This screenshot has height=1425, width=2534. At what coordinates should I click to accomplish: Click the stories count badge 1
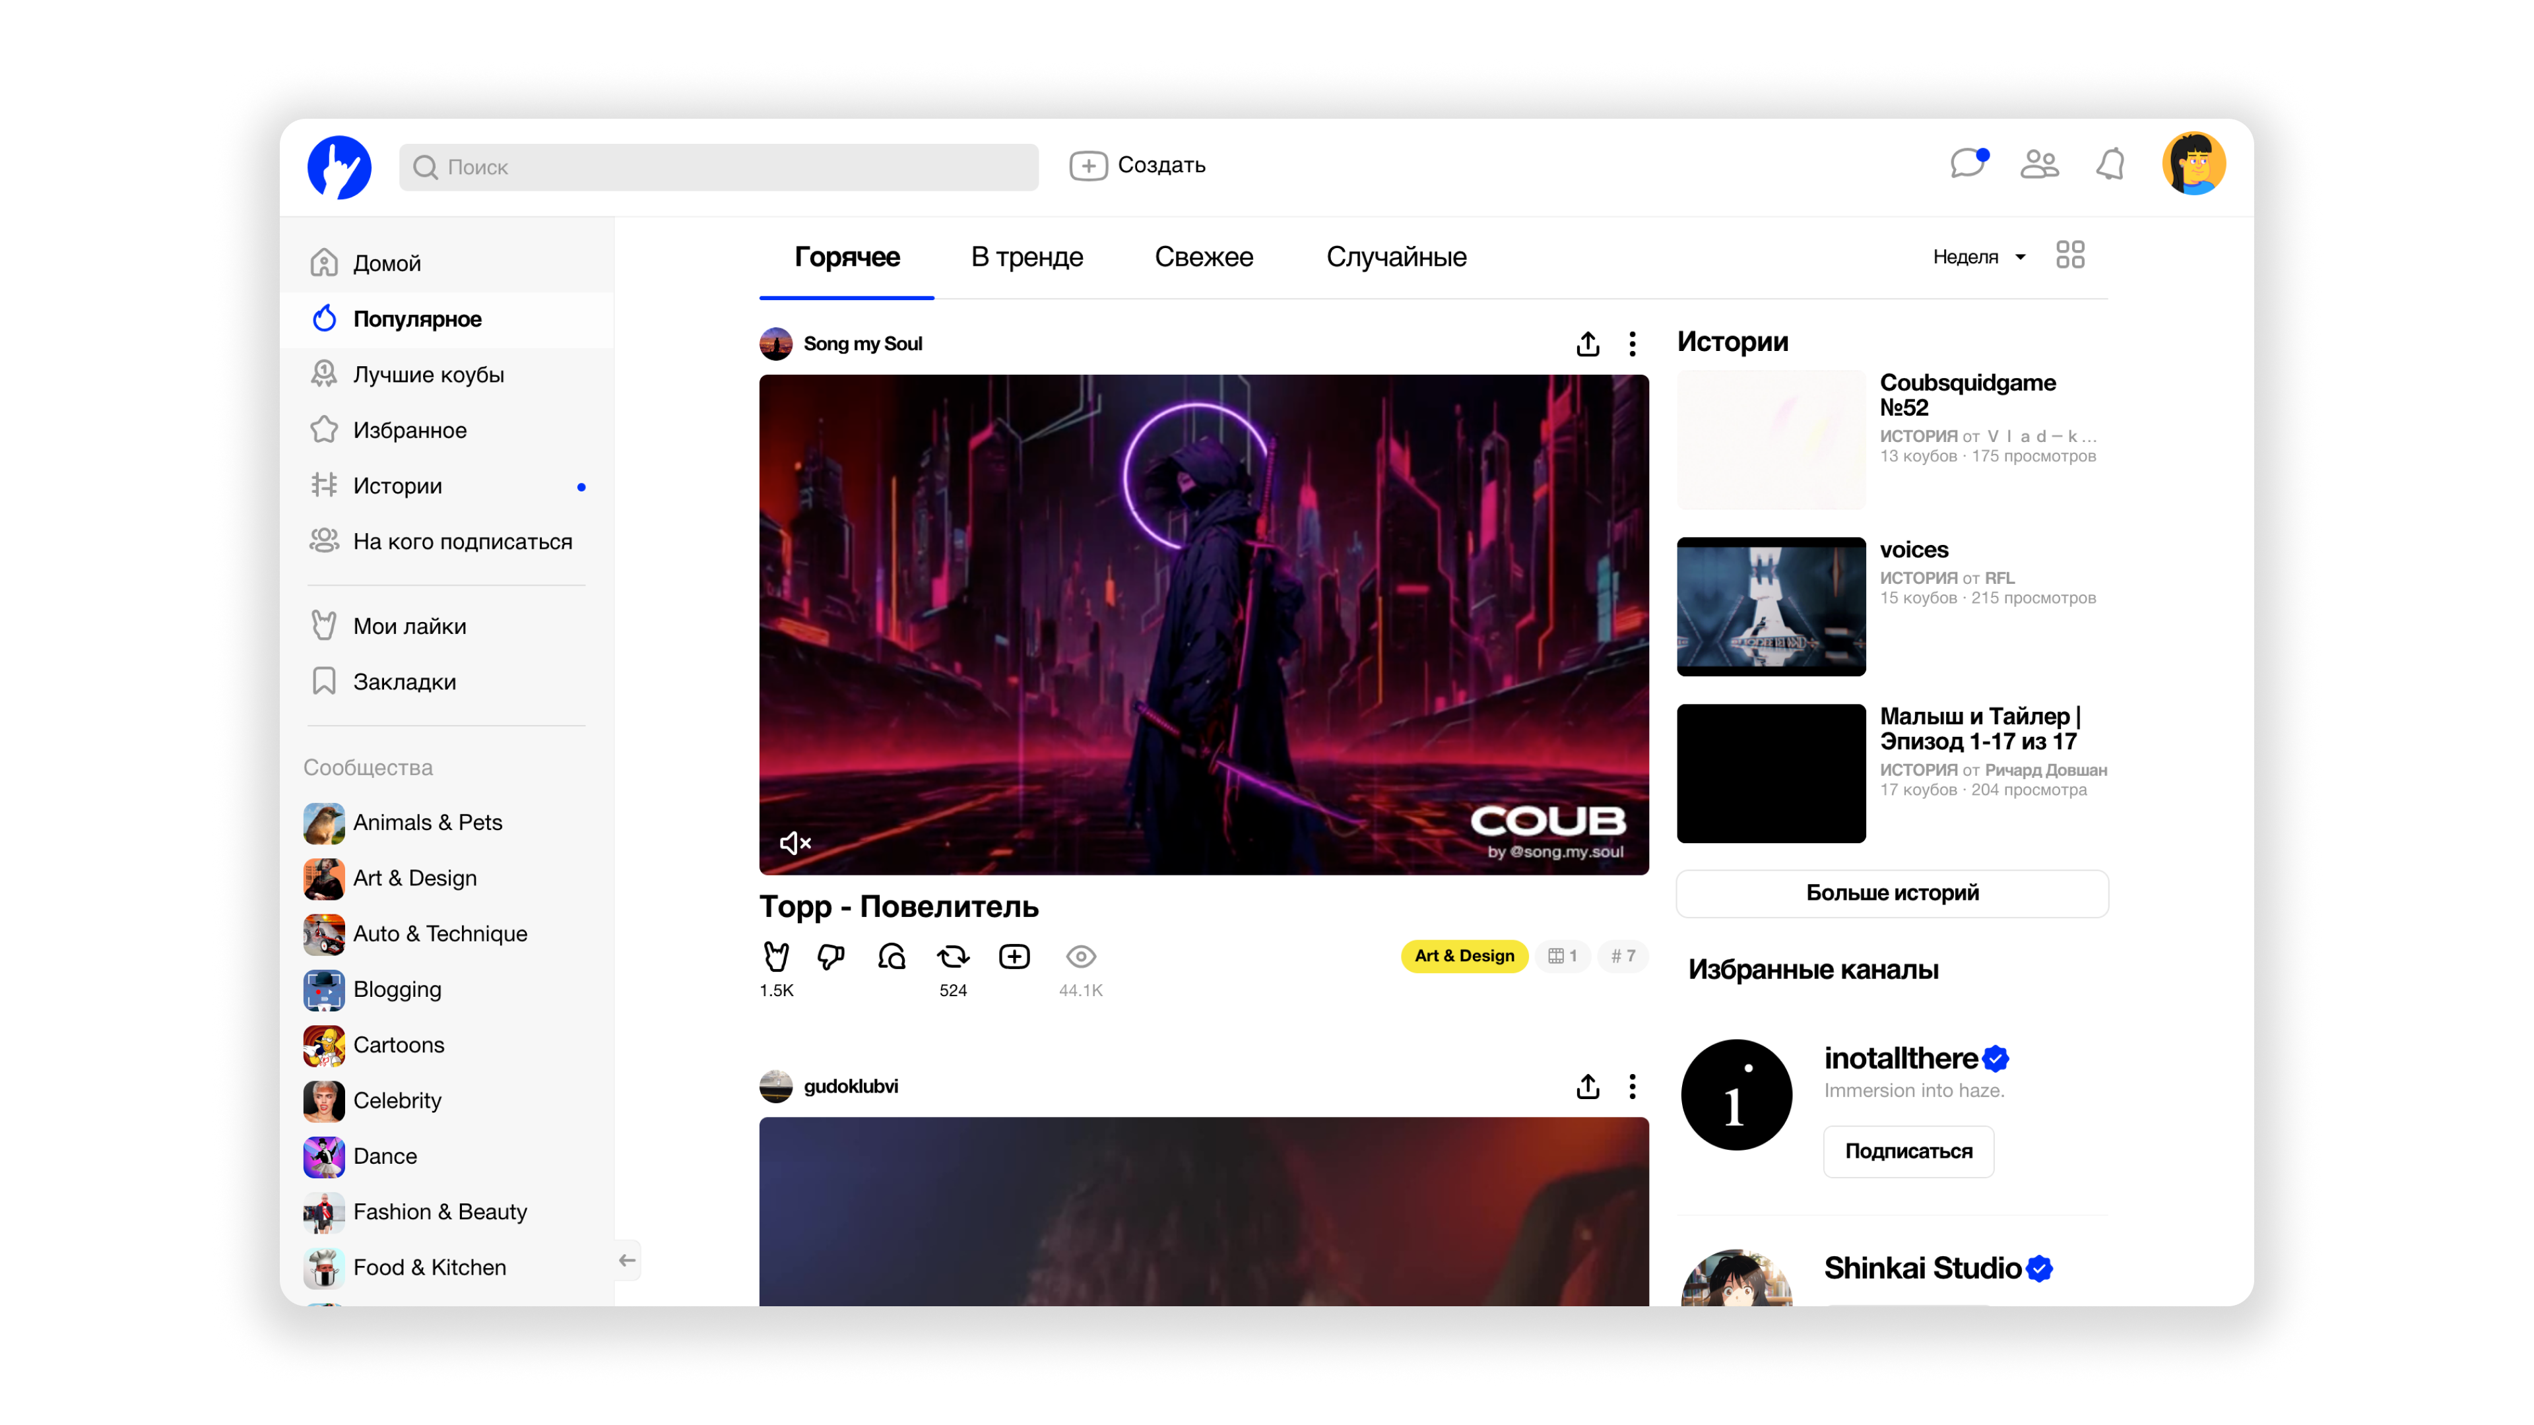tap(1563, 956)
